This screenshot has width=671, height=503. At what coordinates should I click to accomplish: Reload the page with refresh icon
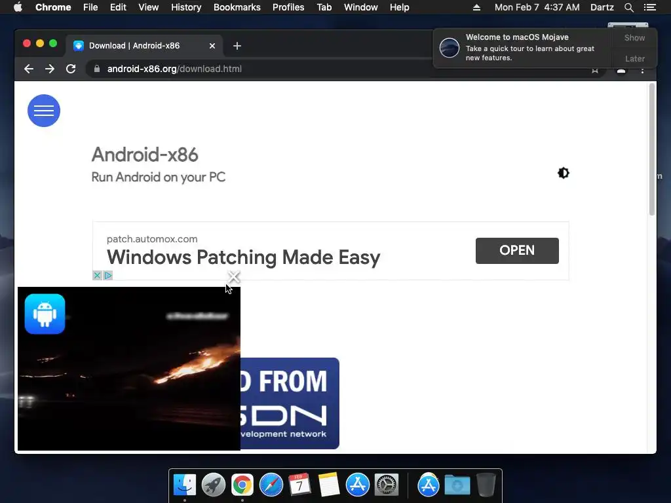(x=71, y=69)
